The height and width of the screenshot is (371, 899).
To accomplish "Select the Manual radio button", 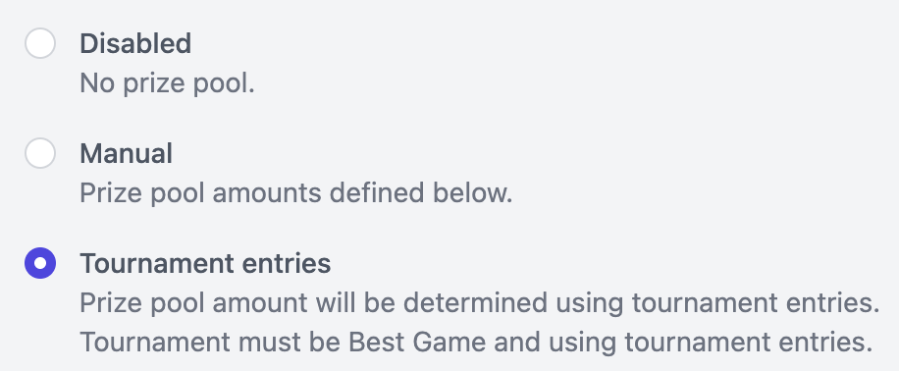I will click(40, 153).
